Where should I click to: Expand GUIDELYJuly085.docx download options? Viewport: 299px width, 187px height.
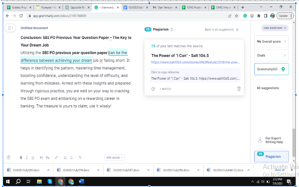pos(48,170)
